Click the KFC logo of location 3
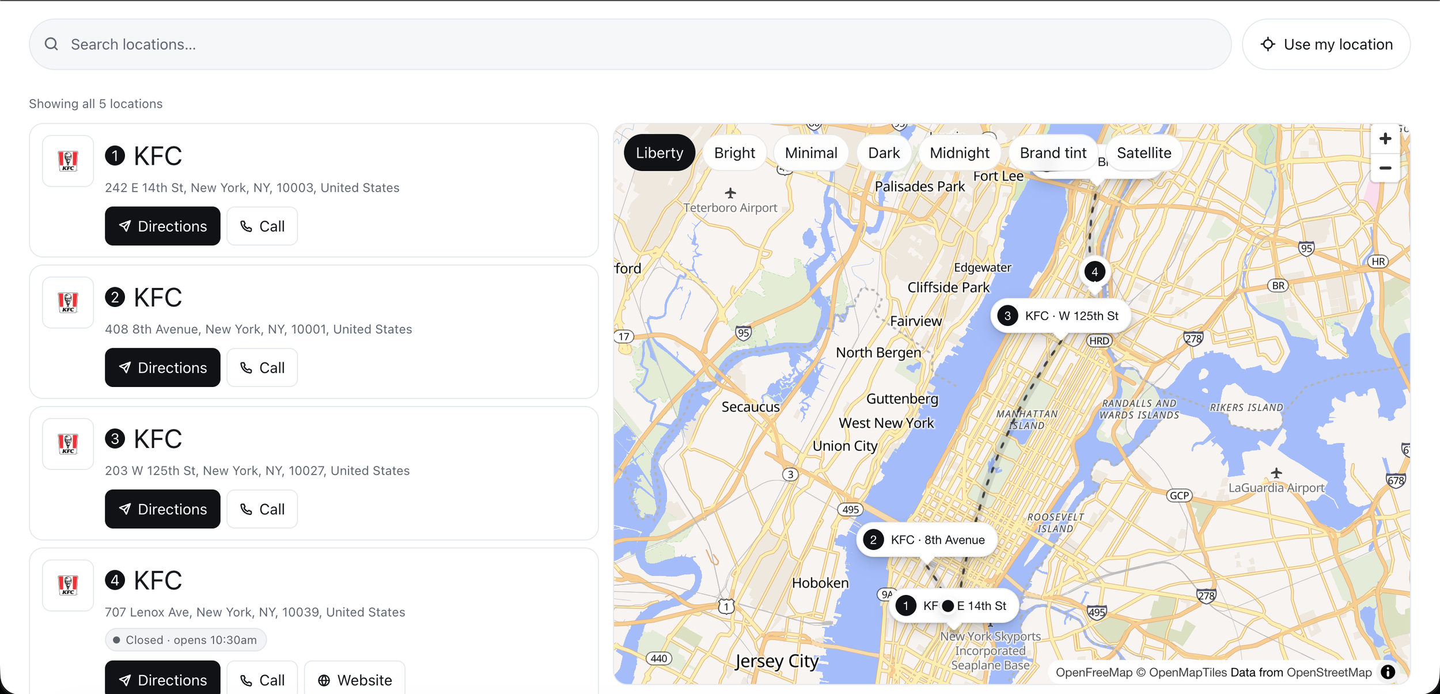 68,444
